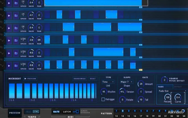Select pattern 1
Viewport: 188px width, 118px height.
click(x=117, y=111)
